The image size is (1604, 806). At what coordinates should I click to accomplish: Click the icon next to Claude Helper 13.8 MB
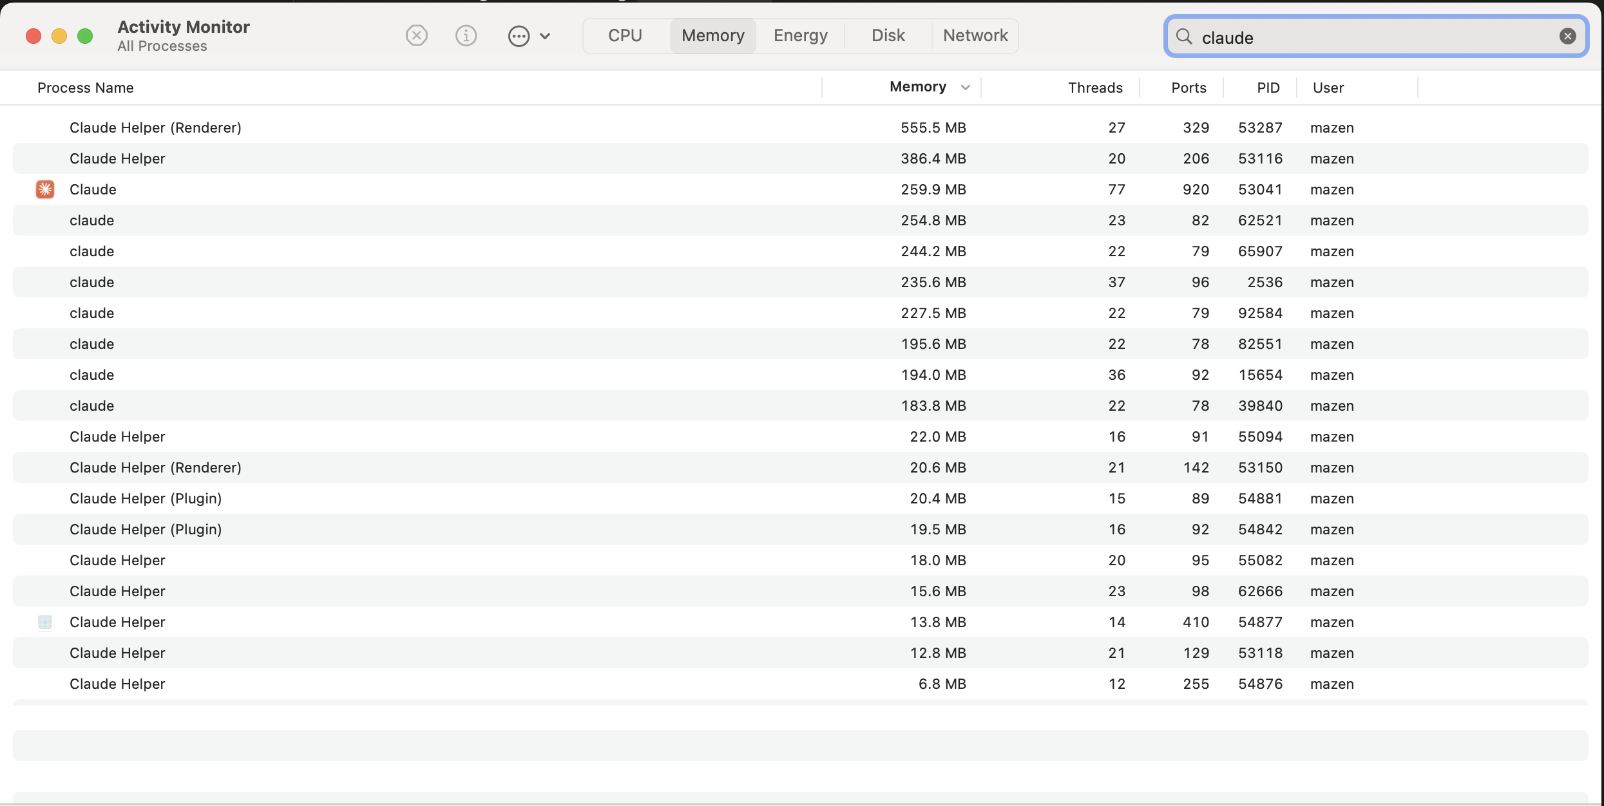[x=45, y=622]
